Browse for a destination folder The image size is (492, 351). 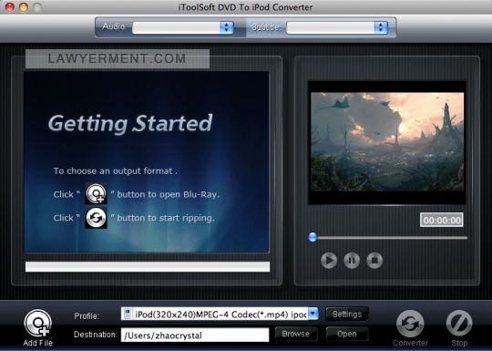(296, 334)
